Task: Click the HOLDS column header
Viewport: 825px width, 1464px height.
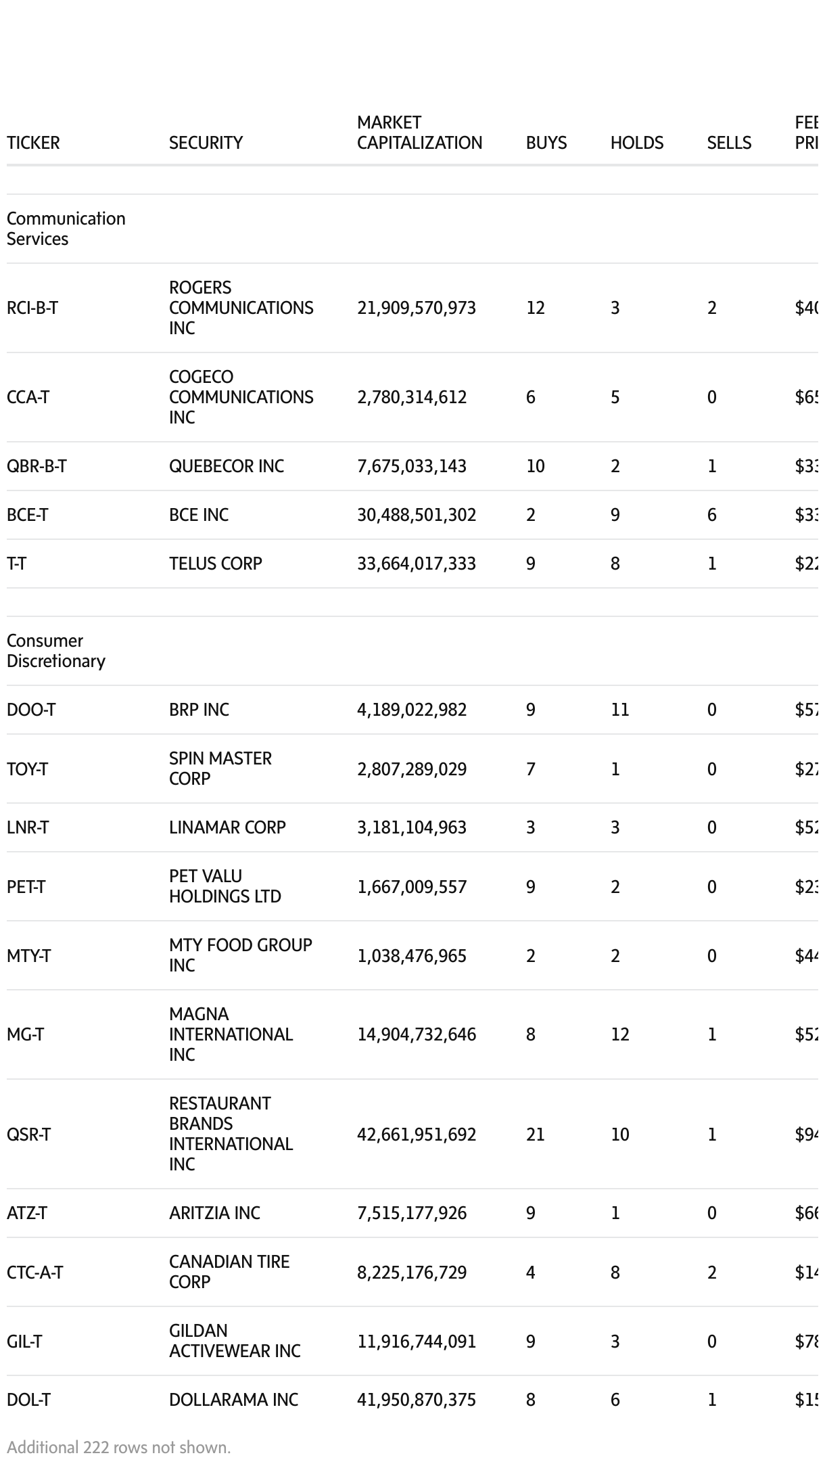Action: 636,143
